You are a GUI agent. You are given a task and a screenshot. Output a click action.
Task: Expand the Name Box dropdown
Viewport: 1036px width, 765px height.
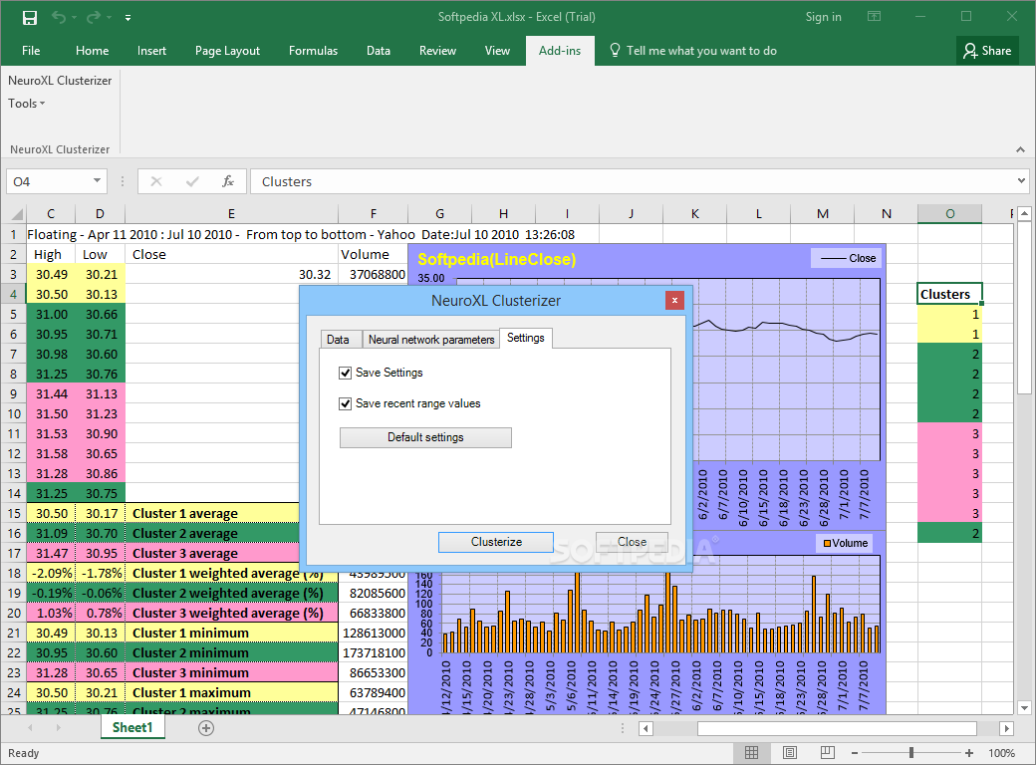[x=98, y=181]
